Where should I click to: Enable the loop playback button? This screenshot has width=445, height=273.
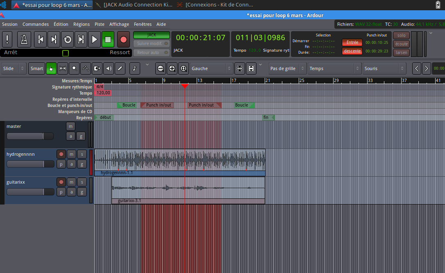68,40
